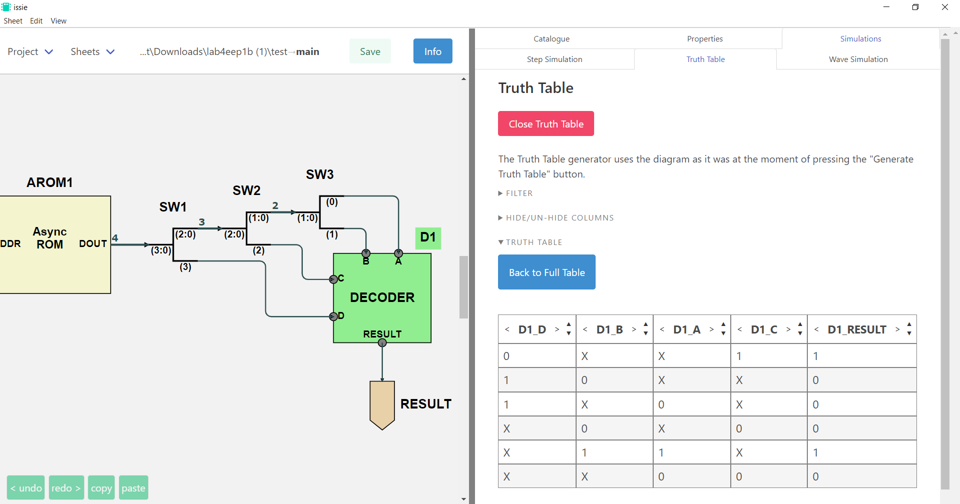
Task: Sort D1_RESULT column descending
Action: 909,333
